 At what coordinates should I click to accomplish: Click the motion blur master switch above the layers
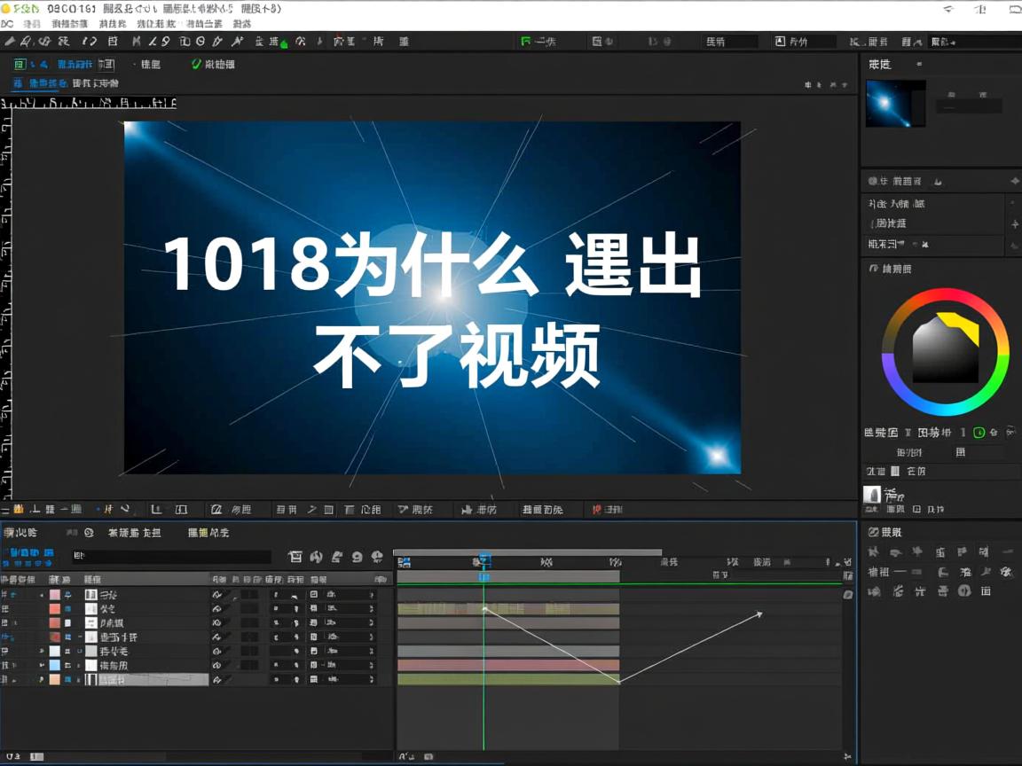tap(336, 556)
